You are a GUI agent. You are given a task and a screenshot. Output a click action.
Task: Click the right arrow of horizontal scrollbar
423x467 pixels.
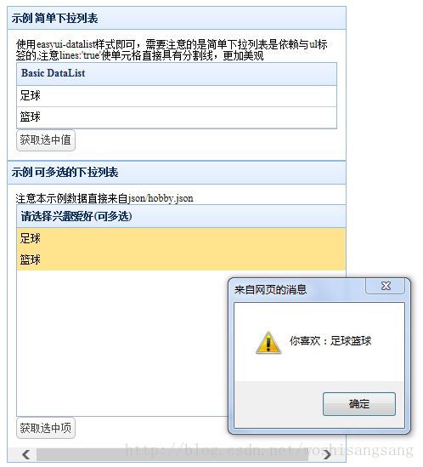pyautogui.click(x=327, y=454)
